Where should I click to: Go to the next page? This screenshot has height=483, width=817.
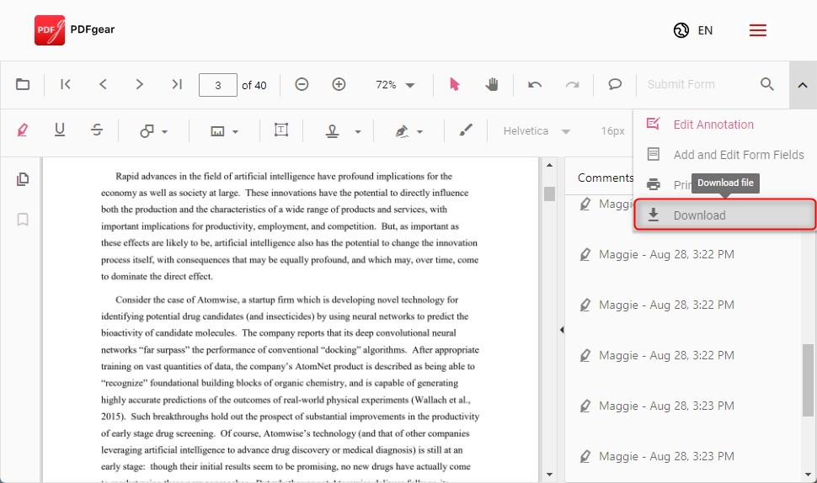140,84
